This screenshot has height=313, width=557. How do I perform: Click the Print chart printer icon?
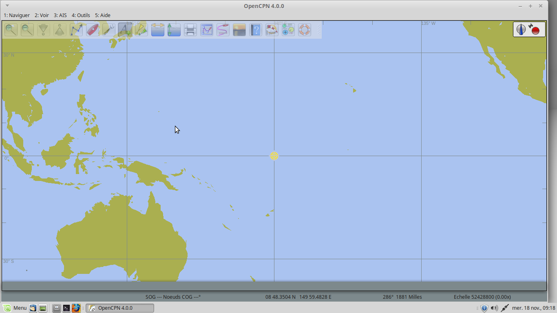pyautogui.click(x=190, y=29)
